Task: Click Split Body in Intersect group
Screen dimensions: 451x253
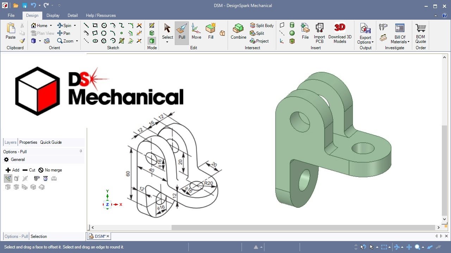Action: coord(262,25)
